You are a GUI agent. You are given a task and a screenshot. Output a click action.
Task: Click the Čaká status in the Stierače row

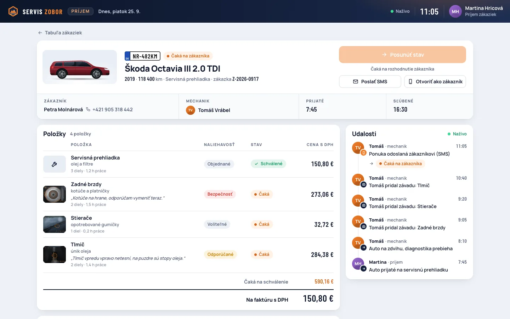pos(262,224)
